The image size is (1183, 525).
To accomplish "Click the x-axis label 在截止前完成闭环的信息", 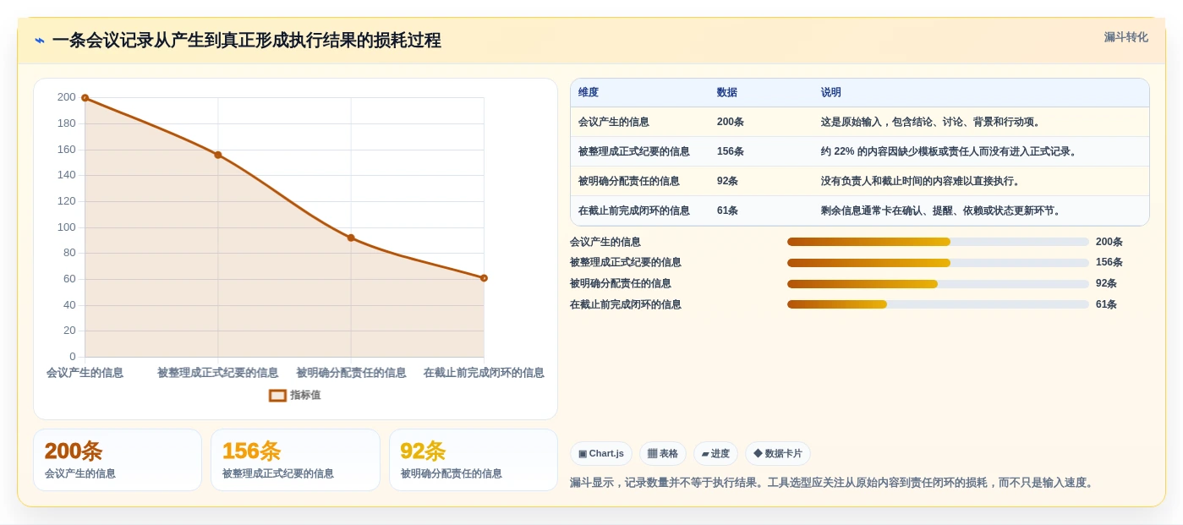I will [x=484, y=373].
